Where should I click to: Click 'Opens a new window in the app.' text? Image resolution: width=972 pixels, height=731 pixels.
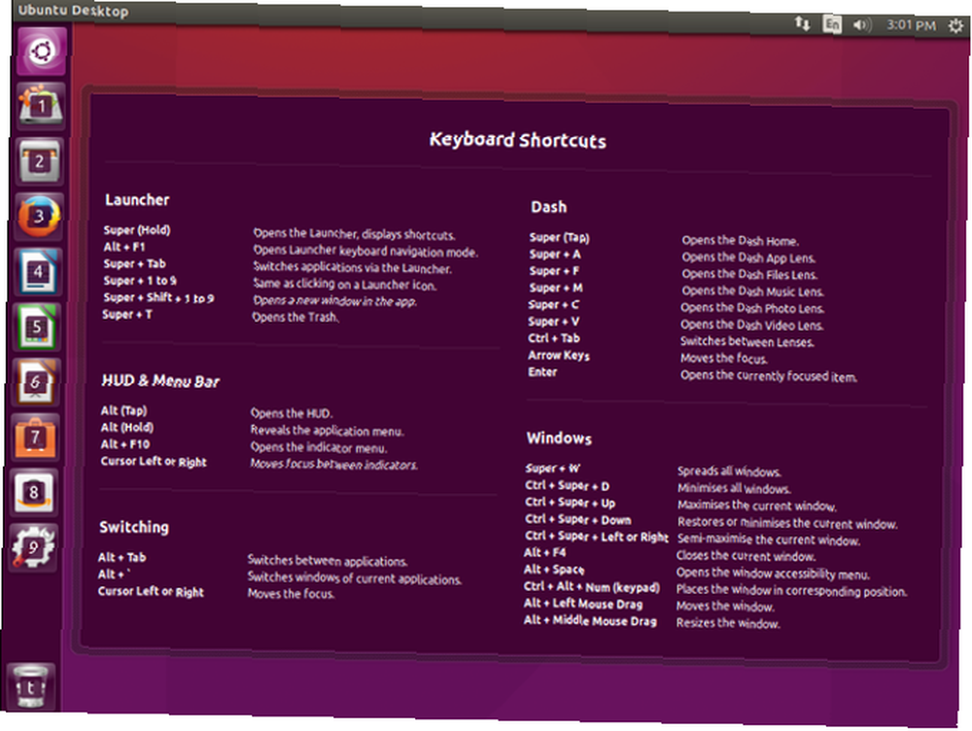point(334,300)
